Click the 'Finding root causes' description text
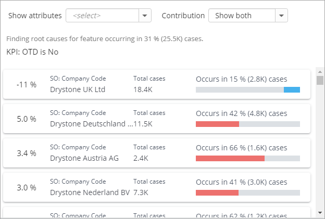The height and width of the screenshot is (219, 325). (105, 38)
